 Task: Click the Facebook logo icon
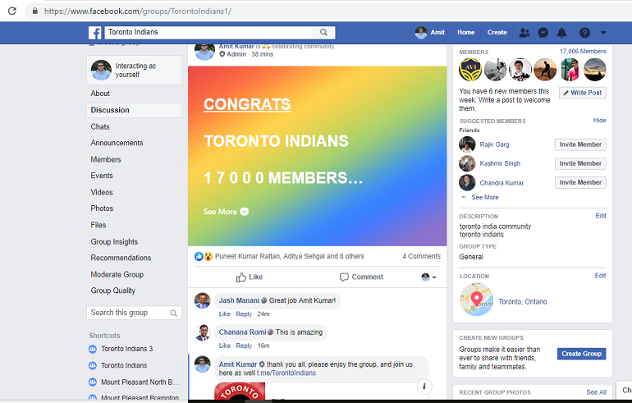click(95, 33)
